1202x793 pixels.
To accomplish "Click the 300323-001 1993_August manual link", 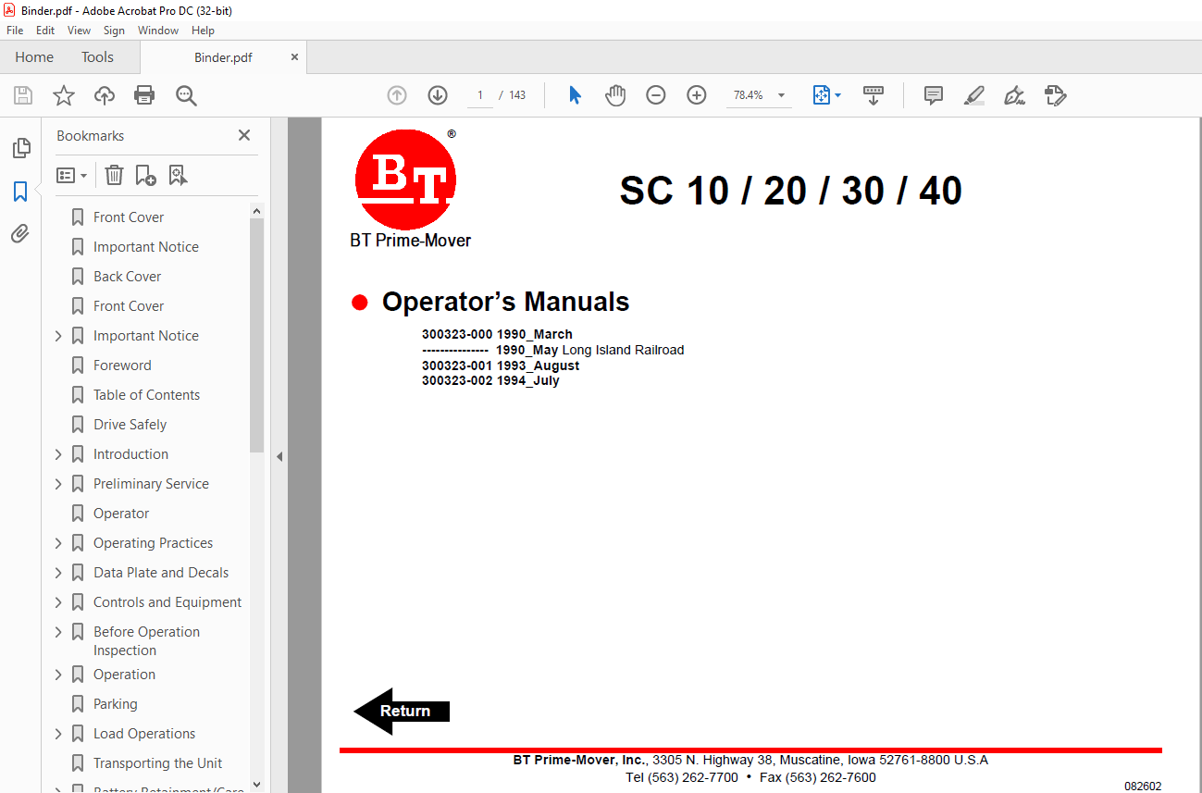I will tap(501, 366).
